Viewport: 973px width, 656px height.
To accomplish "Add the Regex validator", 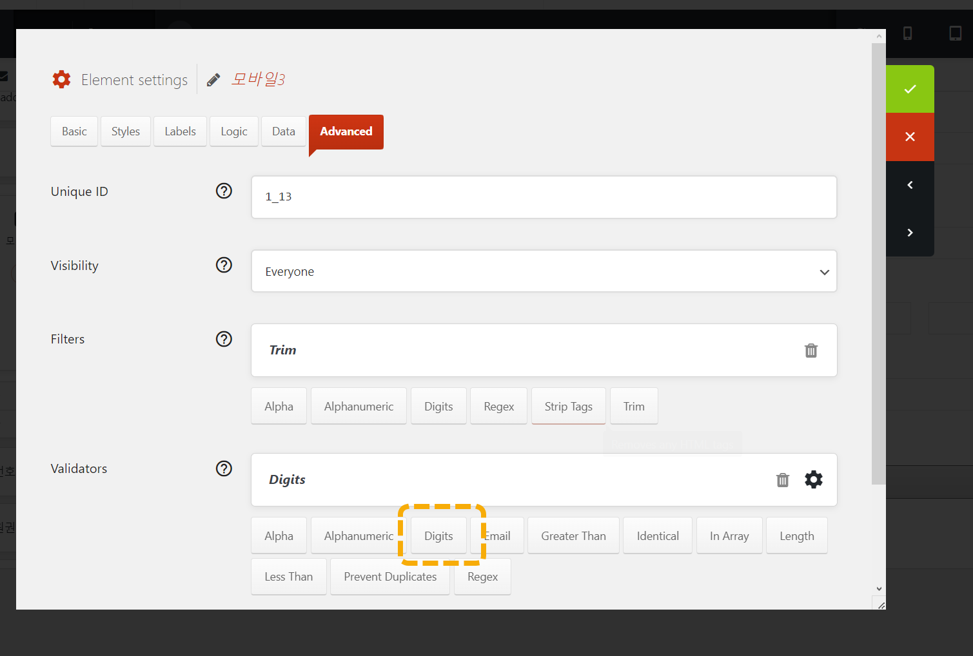I will pyautogui.click(x=483, y=577).
